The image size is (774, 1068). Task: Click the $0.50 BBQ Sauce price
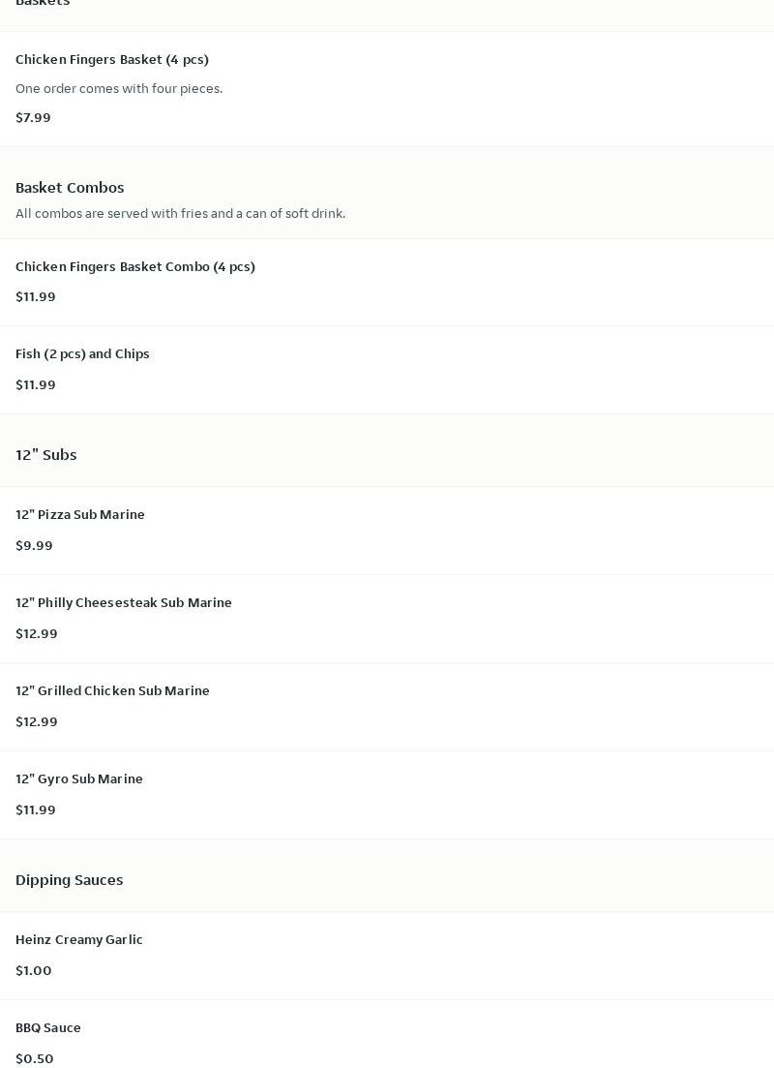click(35, 1058)
